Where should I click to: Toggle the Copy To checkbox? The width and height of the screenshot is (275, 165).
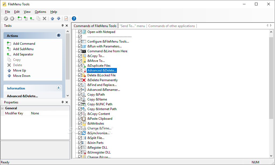pyautogui.click(x=80, y=56)
